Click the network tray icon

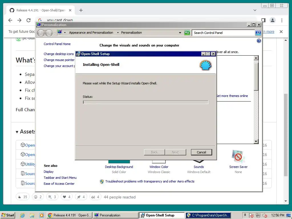[258, 216]
